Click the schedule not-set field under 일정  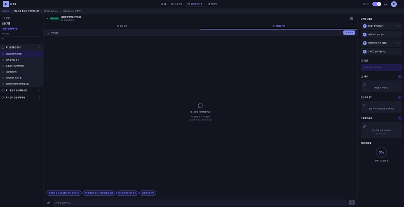(x=381, y=67)
